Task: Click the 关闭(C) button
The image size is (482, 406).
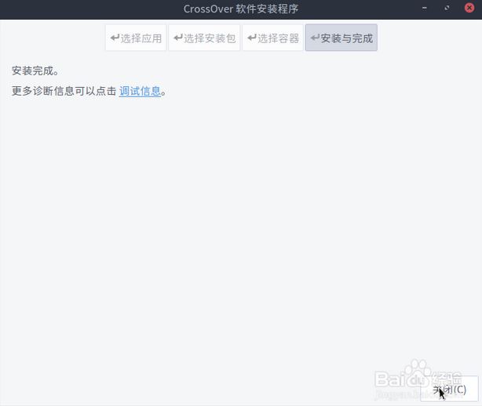Action: tap(449, 389)
